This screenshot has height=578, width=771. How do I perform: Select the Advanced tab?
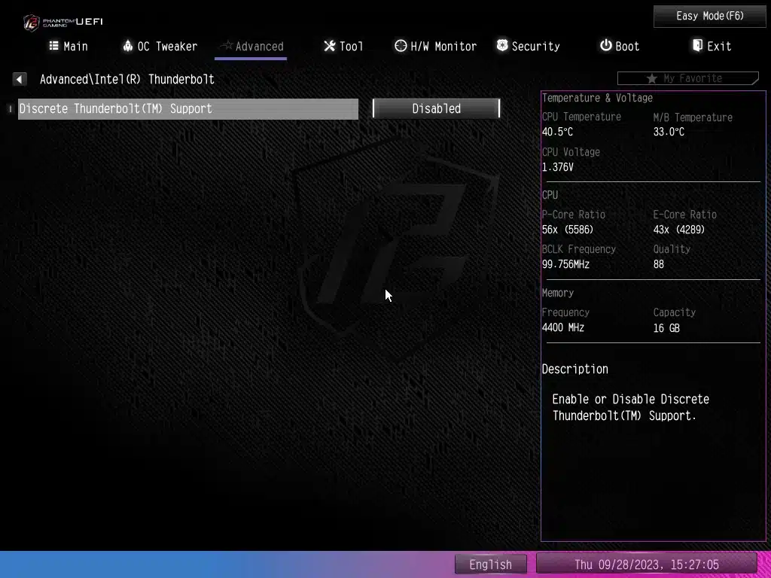[251, 46]
